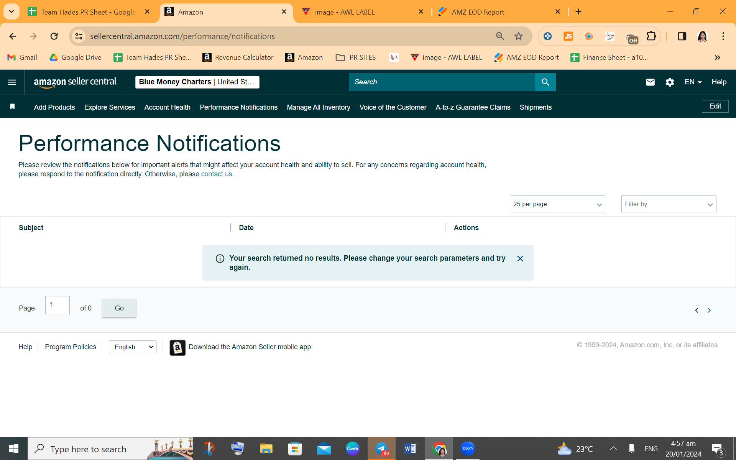Open the EN language selector

coord(693,82)
